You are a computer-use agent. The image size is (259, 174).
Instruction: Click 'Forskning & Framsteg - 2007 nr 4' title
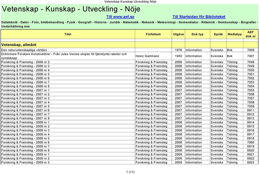click(25, 102)
